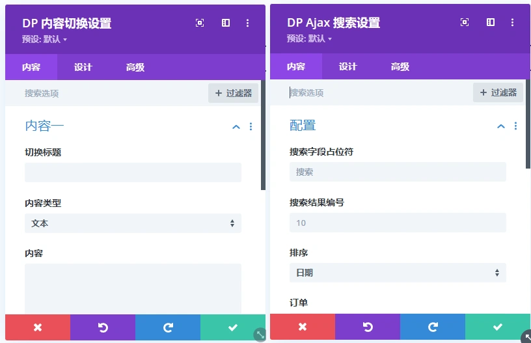
Task: Collapse the 内容一 section
Action: [236, 127]
